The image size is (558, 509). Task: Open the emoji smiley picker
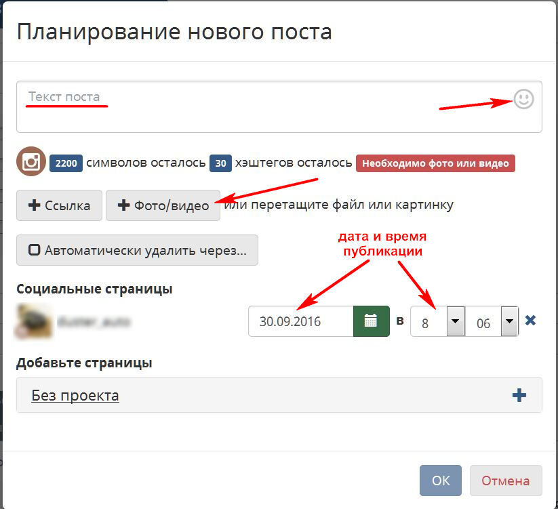[x=523, y=100]
